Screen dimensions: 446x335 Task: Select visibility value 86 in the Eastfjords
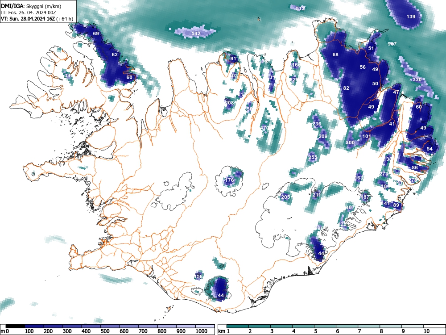click(x=415, y=167)
